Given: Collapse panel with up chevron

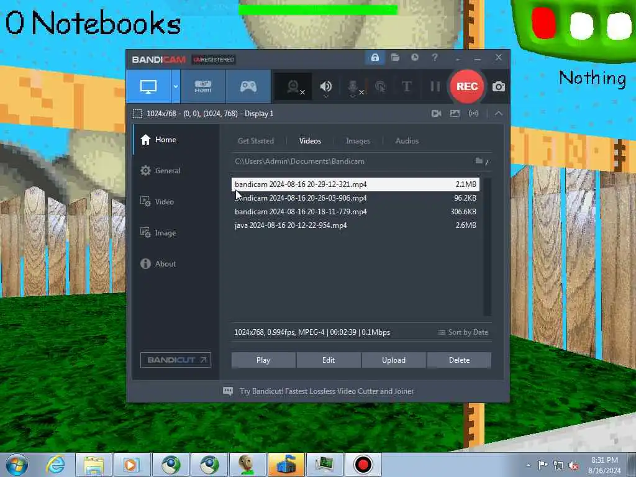Looking at the screenshot, I should [x=499, y=114].
